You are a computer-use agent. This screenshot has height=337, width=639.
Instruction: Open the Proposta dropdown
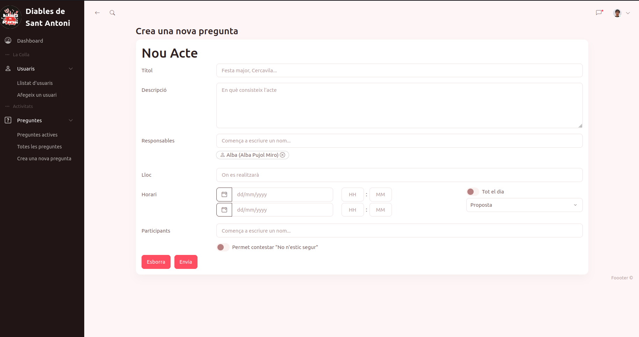click(x=524, y=205)
